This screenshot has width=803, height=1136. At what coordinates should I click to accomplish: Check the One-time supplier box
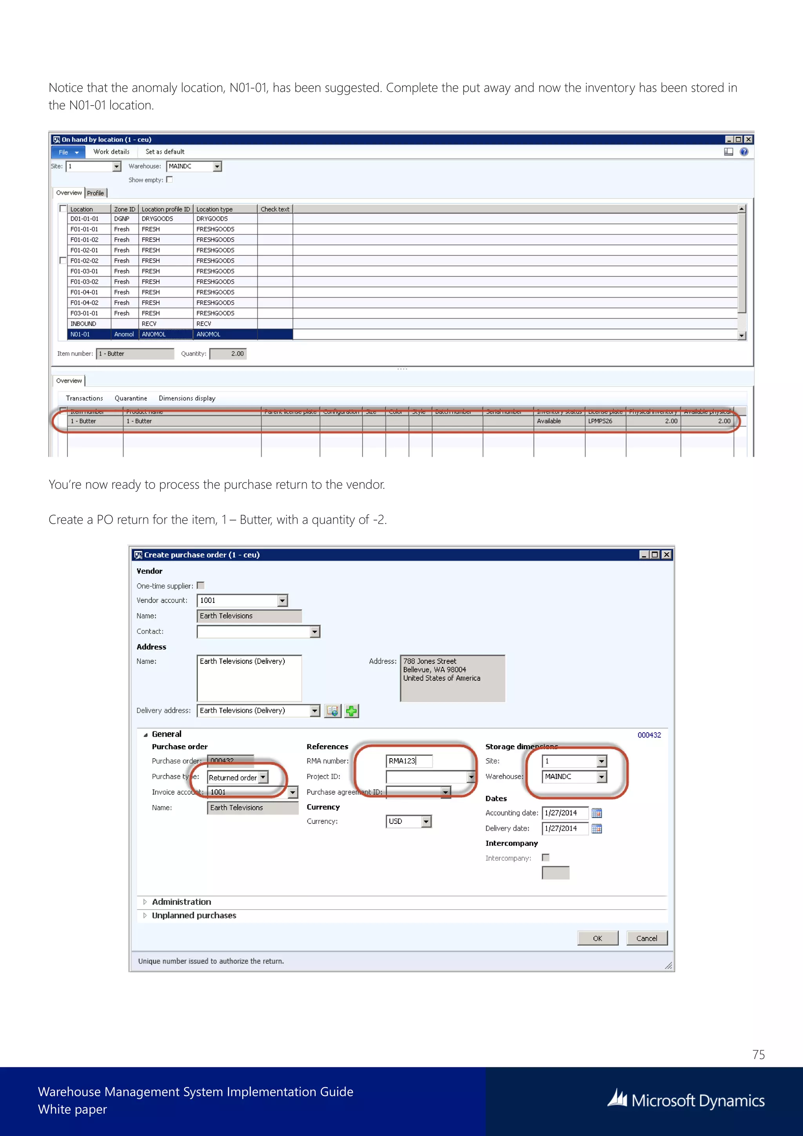click(200, 585)
